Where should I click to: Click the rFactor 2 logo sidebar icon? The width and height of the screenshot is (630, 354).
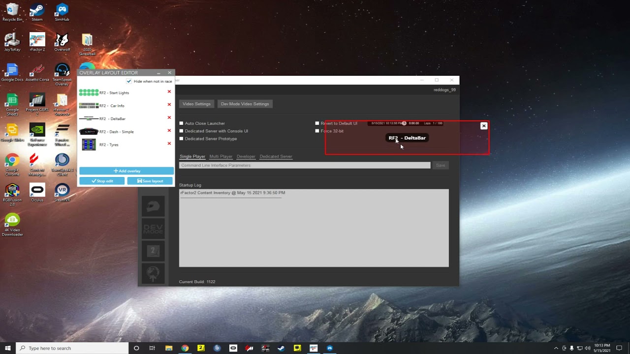(153, 251)
